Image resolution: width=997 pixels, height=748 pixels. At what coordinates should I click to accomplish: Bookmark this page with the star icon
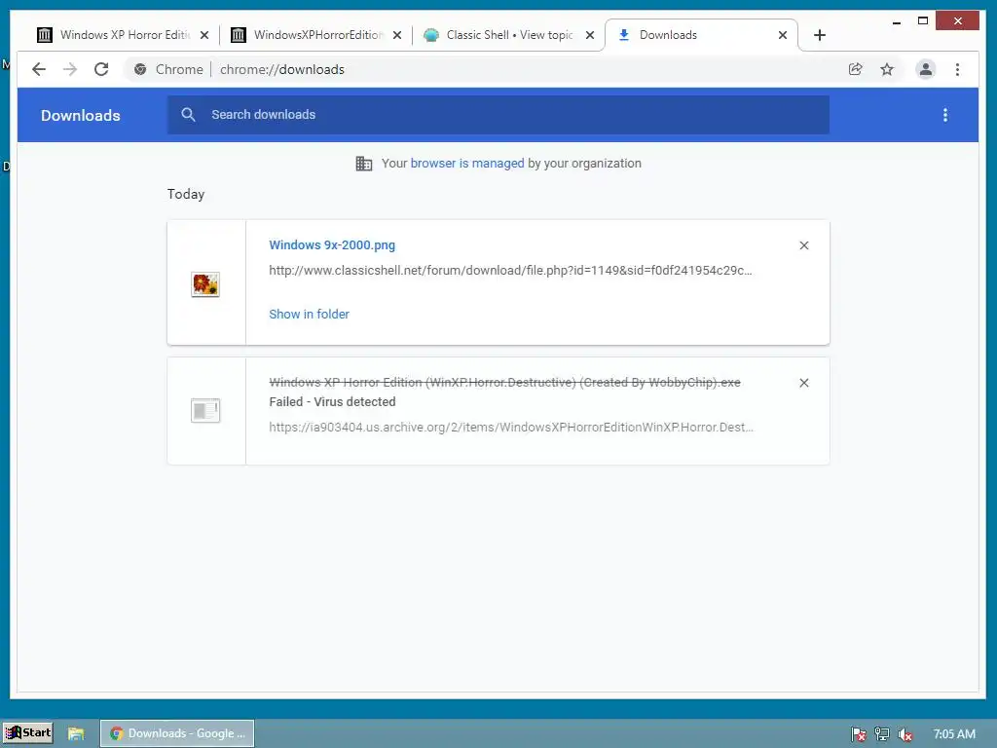(887, 69)
